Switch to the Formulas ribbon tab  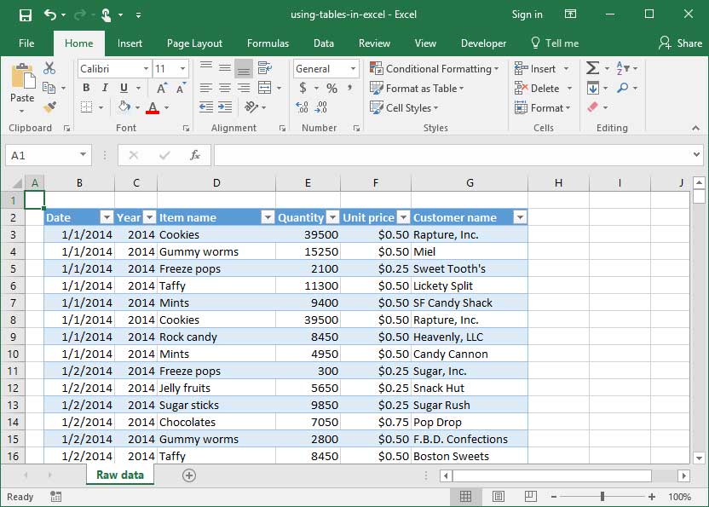coord(268,43)
